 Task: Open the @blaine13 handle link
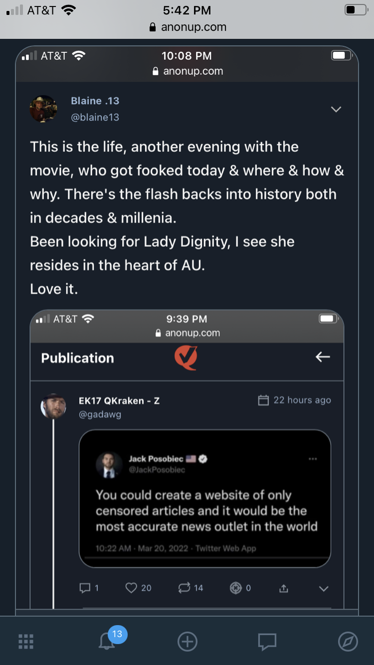95,117
